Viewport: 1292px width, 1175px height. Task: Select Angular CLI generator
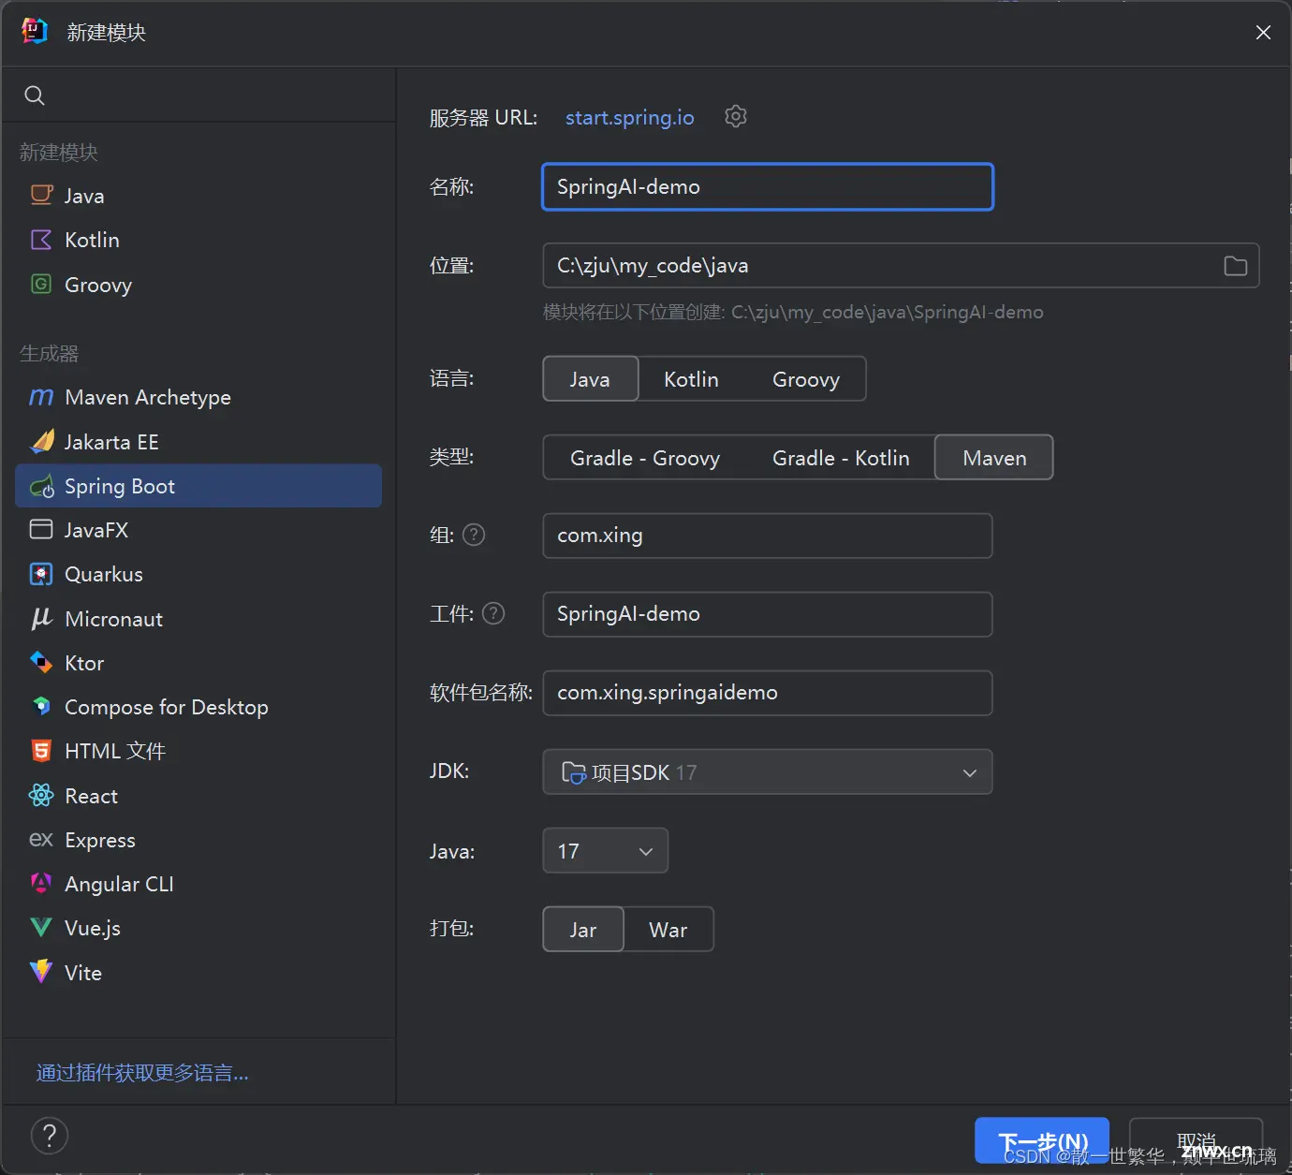(198, 884)
